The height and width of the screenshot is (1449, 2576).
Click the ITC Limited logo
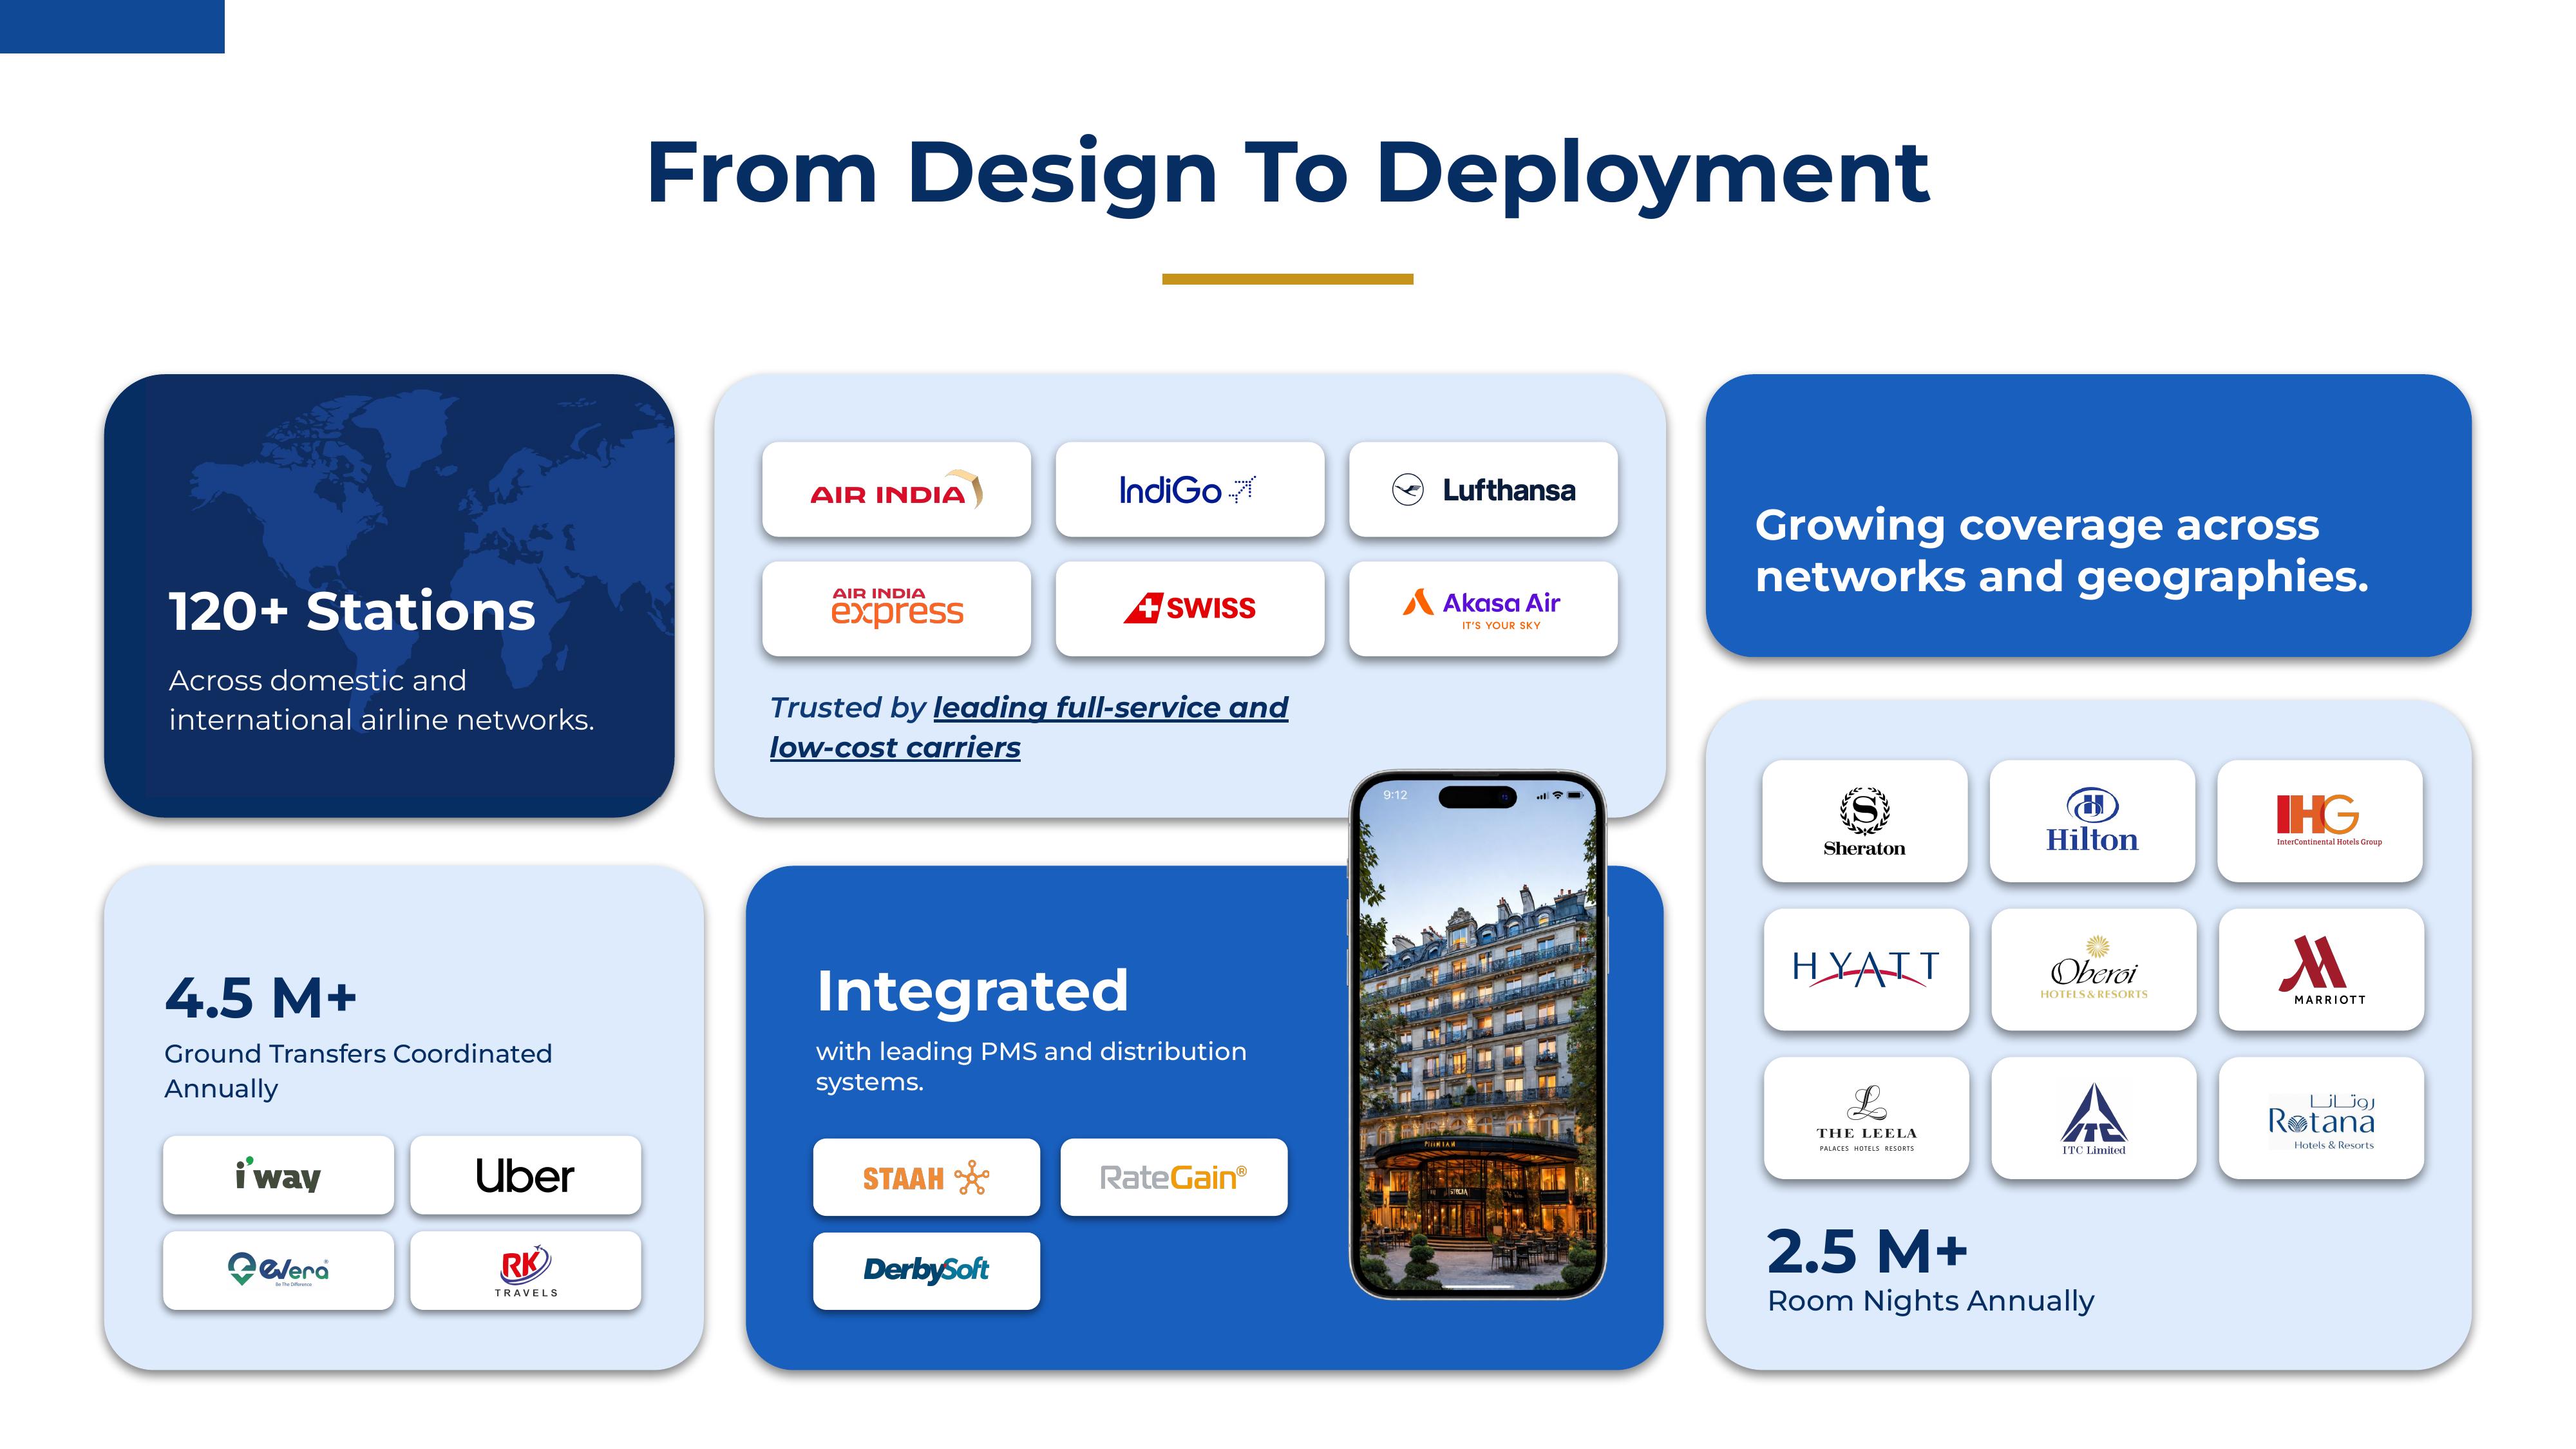2093,1118
